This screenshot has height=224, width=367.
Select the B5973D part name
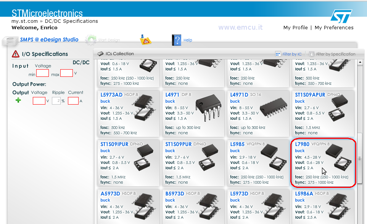[175, 194]
